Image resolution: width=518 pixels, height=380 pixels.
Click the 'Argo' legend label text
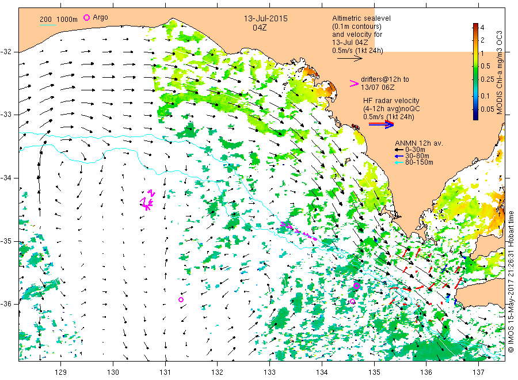[100, 17]
